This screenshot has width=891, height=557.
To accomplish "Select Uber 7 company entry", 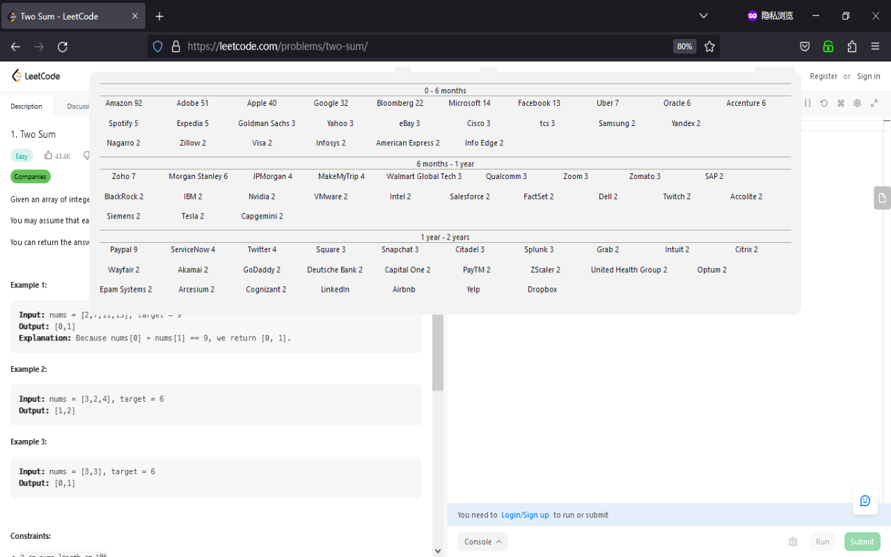I will (608, 103).
